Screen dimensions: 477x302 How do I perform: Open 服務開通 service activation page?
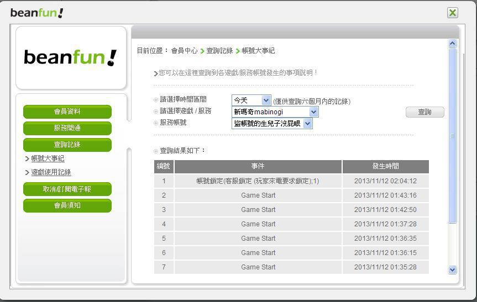coord(67,128)
